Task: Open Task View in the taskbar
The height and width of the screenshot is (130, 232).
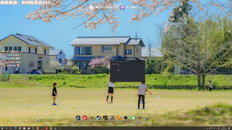Action: 11,128
